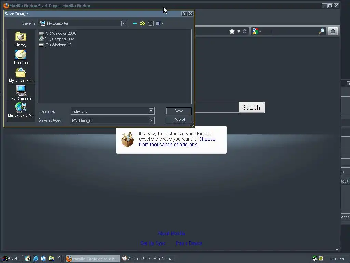The image size is (350, 263).
Task: Launch Outlook Express from quick launch
Action: tap(43, 259)
